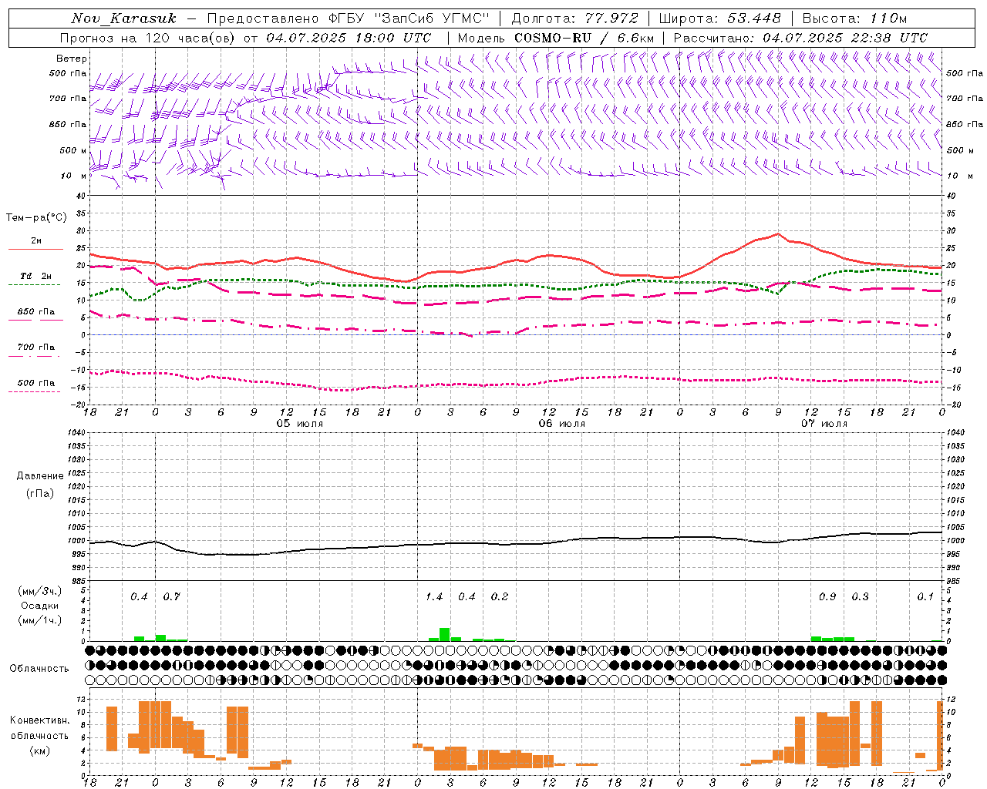Viewport: 987px width, 789px height.
Task: Select the 06 июля date label
Action: [561, 424]
